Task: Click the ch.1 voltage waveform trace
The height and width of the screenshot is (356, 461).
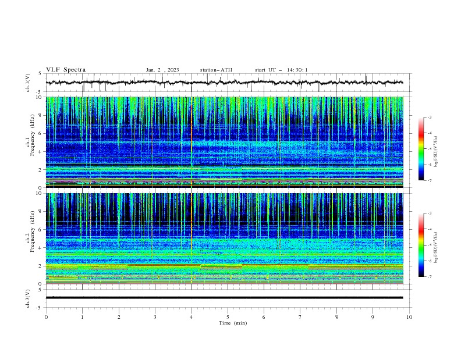Action: (224, 83)
